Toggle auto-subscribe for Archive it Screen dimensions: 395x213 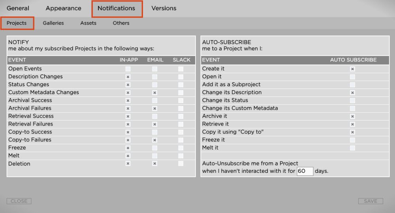353,116
